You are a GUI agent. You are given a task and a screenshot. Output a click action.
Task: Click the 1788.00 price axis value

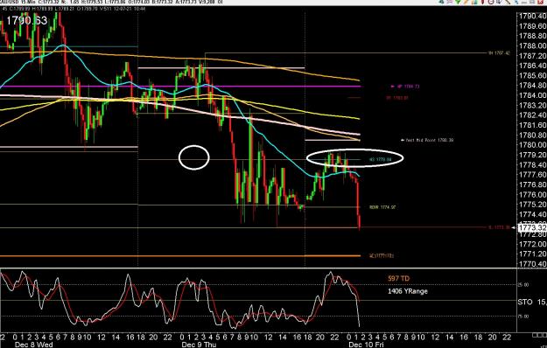(532, 45)
